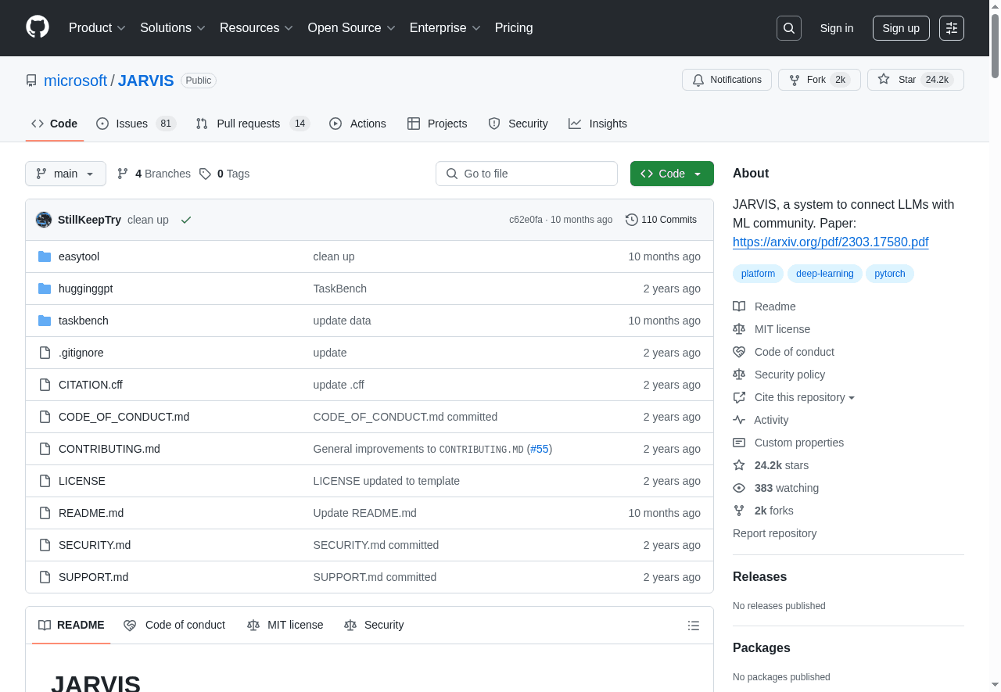Open README outline list icon

point(693,626)
